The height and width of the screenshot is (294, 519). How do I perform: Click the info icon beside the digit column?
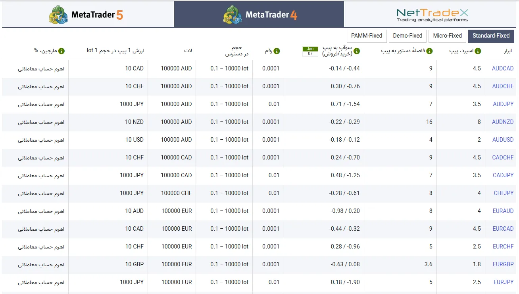click(x=277, y=51)
